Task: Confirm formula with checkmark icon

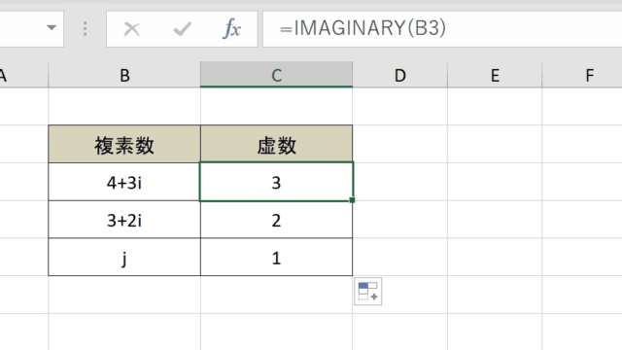Action: (182, 29)
